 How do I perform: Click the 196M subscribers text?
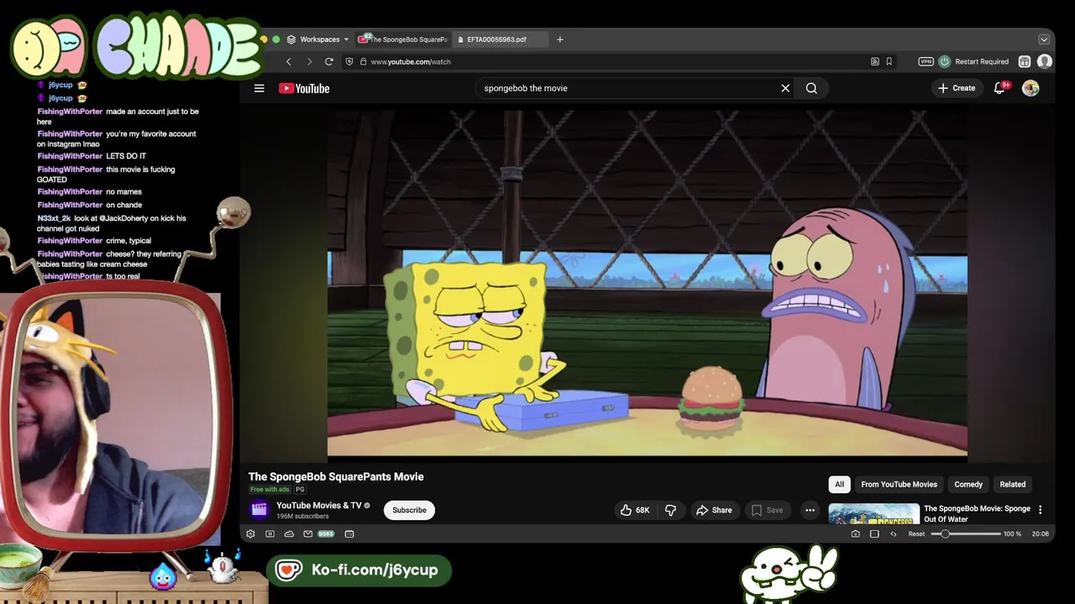point(302,516)
